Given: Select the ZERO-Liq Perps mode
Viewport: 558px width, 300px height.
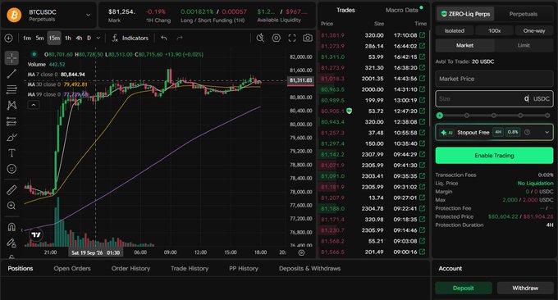Looking at the screenshot, I should [x=465, y=14].
